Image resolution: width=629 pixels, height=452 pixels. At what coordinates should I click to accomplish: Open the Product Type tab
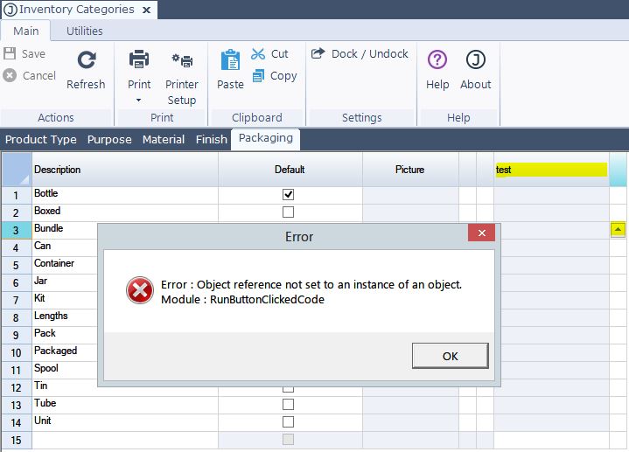pos(41,139)
